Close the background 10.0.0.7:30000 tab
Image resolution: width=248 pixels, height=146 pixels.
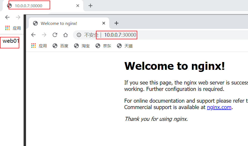[x=78, y=6]
